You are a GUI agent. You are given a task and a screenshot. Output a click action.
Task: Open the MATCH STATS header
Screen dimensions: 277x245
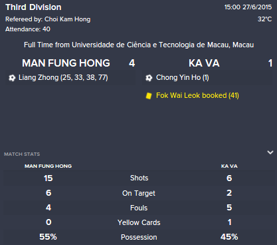pyautogui.click(x=22, y=154)
